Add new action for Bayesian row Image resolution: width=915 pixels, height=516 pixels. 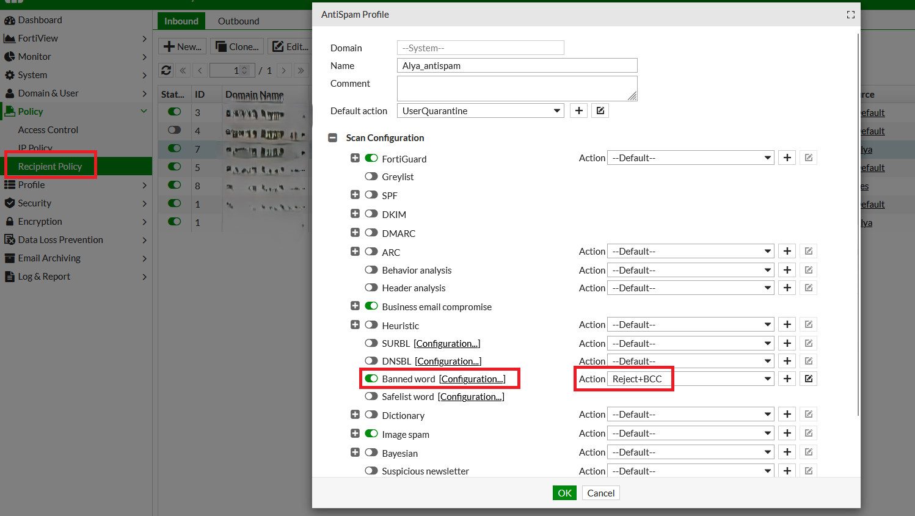click(x=787, y=452)
